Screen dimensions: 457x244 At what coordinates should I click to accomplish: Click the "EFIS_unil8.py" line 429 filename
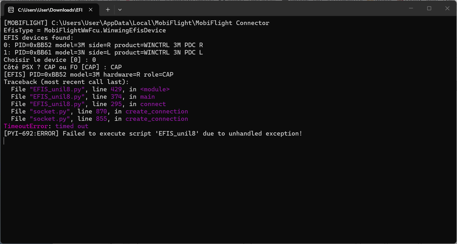[x=57, y=89]
